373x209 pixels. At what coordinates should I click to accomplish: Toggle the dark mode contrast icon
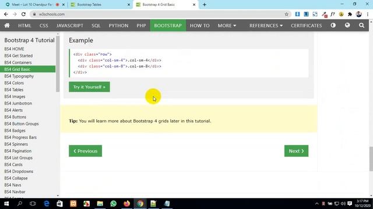pos(333,25)
